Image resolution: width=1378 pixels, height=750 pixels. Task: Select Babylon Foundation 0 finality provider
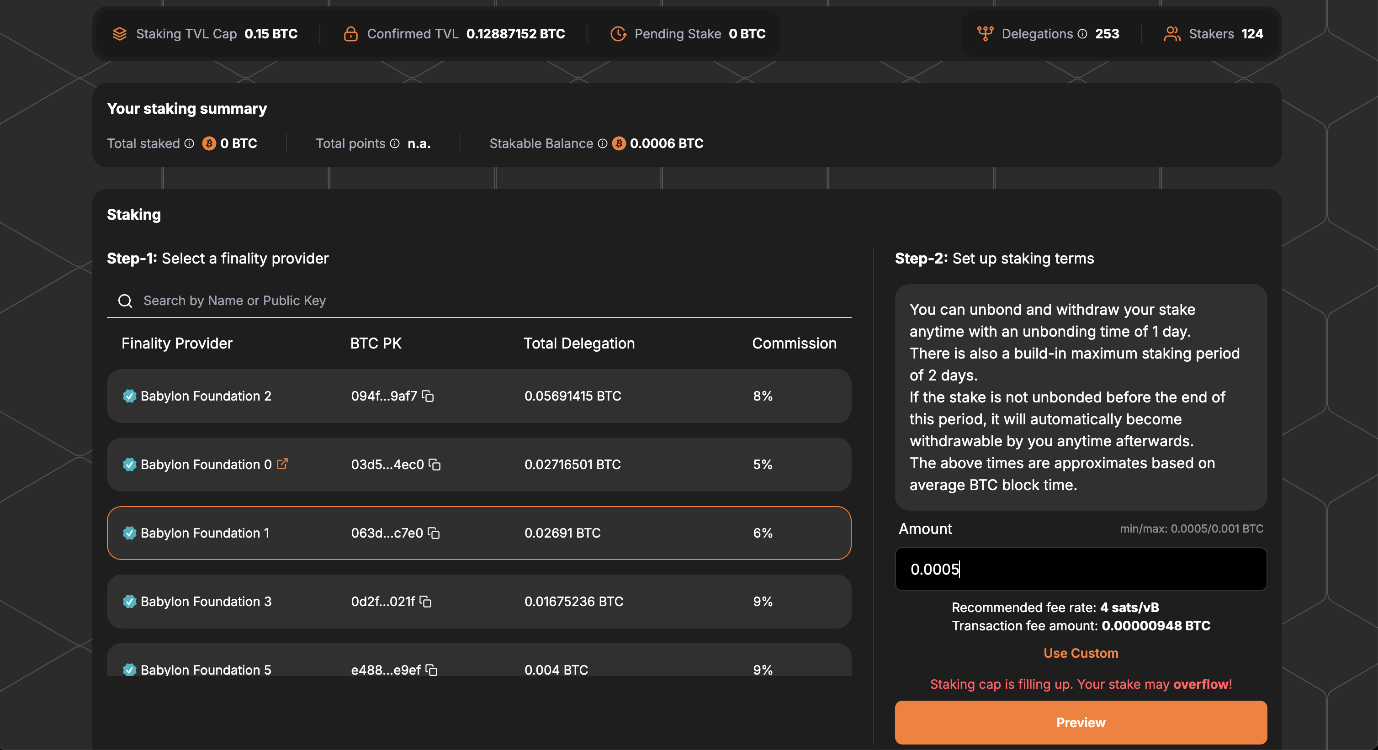pos(479,465)
